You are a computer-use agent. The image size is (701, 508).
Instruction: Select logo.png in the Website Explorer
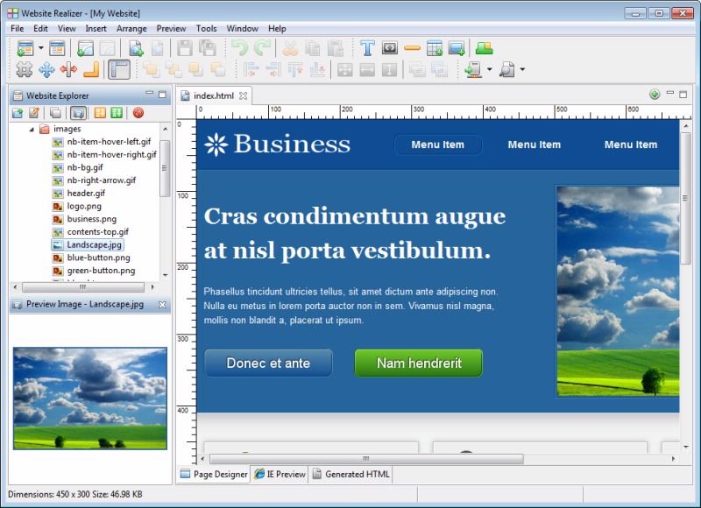(x=83, y=206)
